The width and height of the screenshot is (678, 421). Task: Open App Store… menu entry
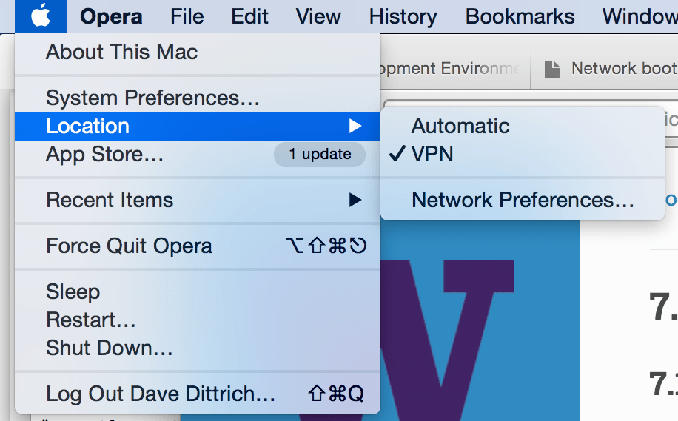(x=198, y=155)
